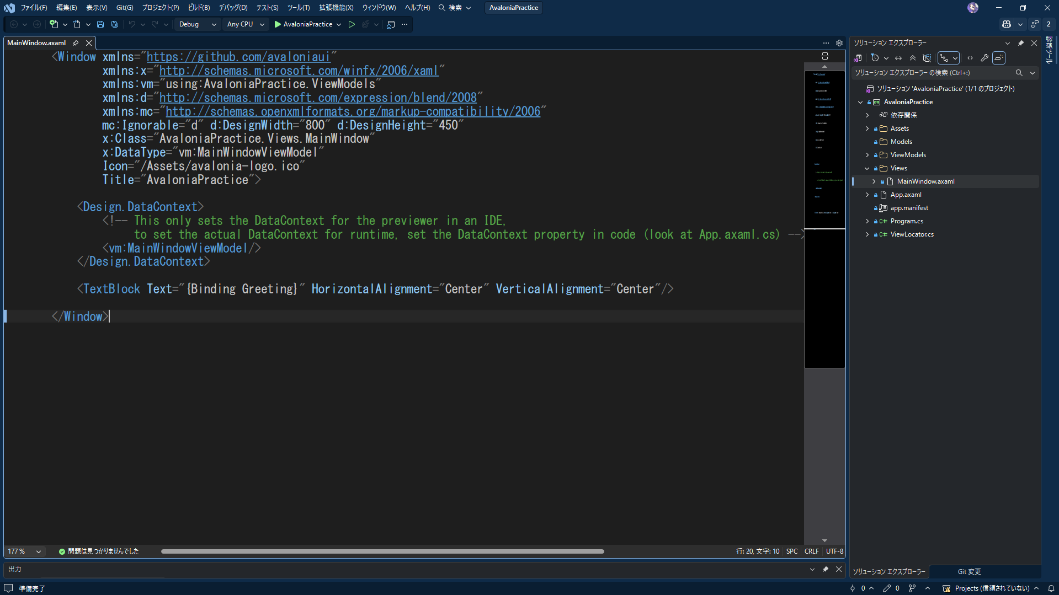Click the Solution Explorer view switcher icon
1059x595 pixels.
[858, 58]
